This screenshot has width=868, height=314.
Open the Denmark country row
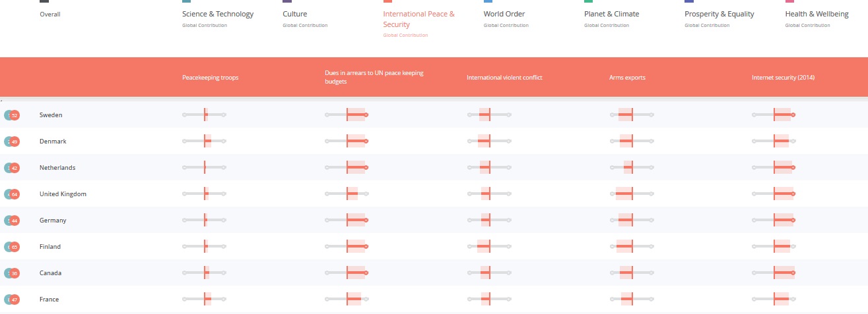point(434,142)
